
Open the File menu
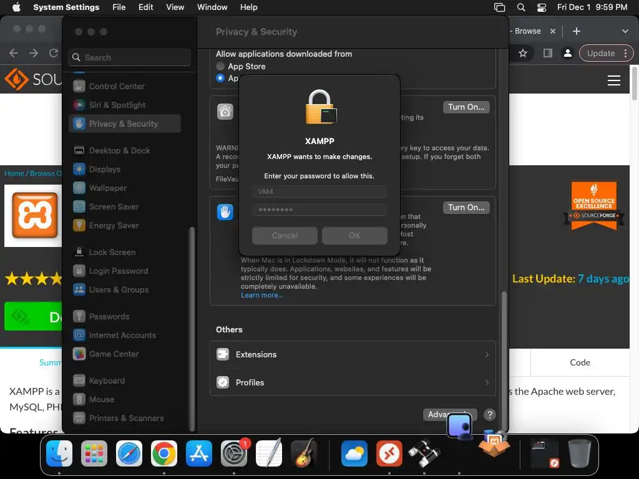(x=119, y=7)
